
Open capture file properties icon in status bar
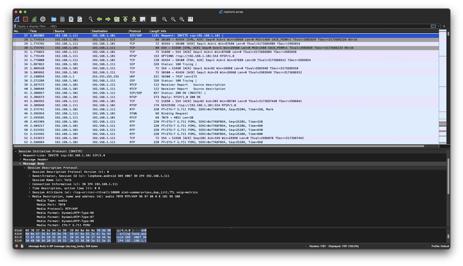click(22, 246)
